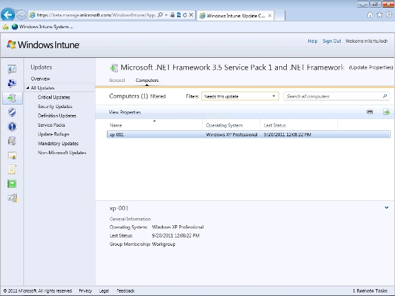395x296 pixels.
Task: Select Service Packs in the tree
Action: (51, 125)
